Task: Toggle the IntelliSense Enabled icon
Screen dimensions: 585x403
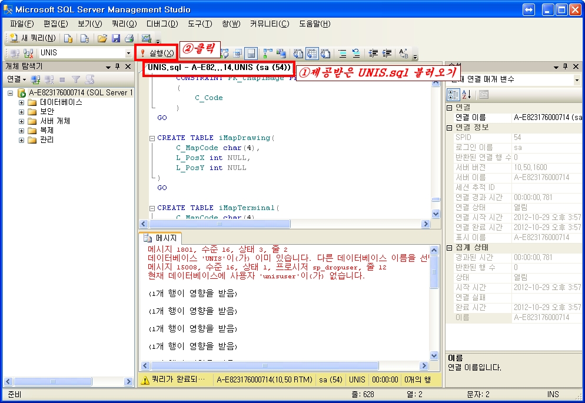Action: [x=251, y=54]
